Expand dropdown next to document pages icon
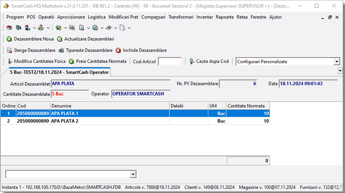 [x=129, y=28]
